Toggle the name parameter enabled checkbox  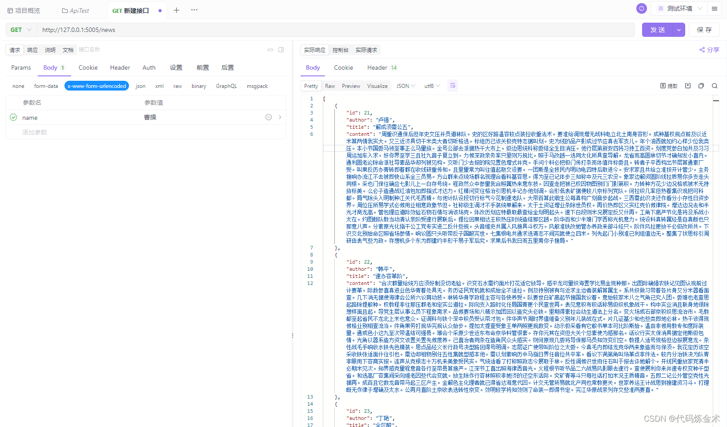click(x=13, y=117)
